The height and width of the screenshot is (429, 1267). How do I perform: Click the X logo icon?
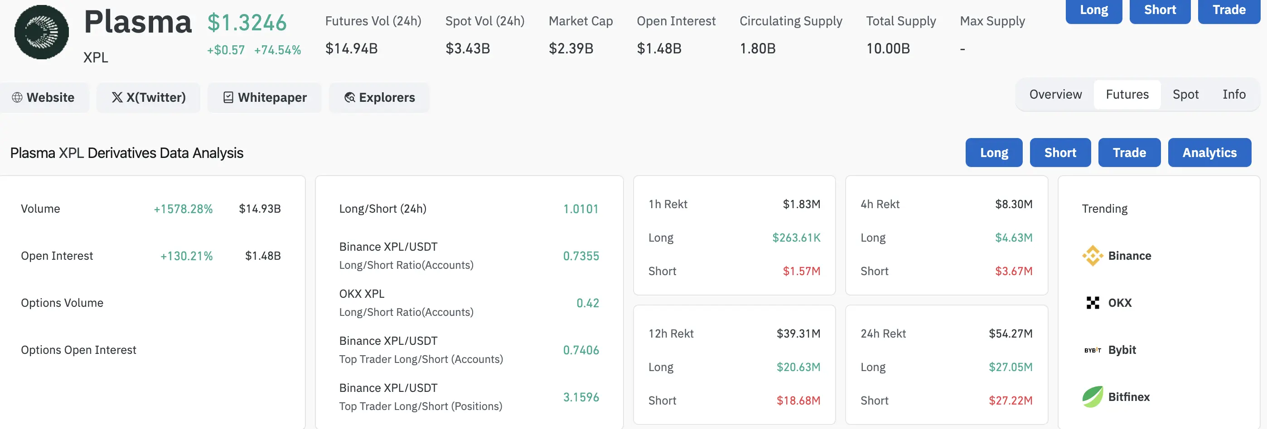(x=117, y=97)
